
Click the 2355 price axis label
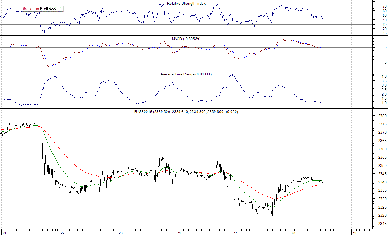click(382, 157)
